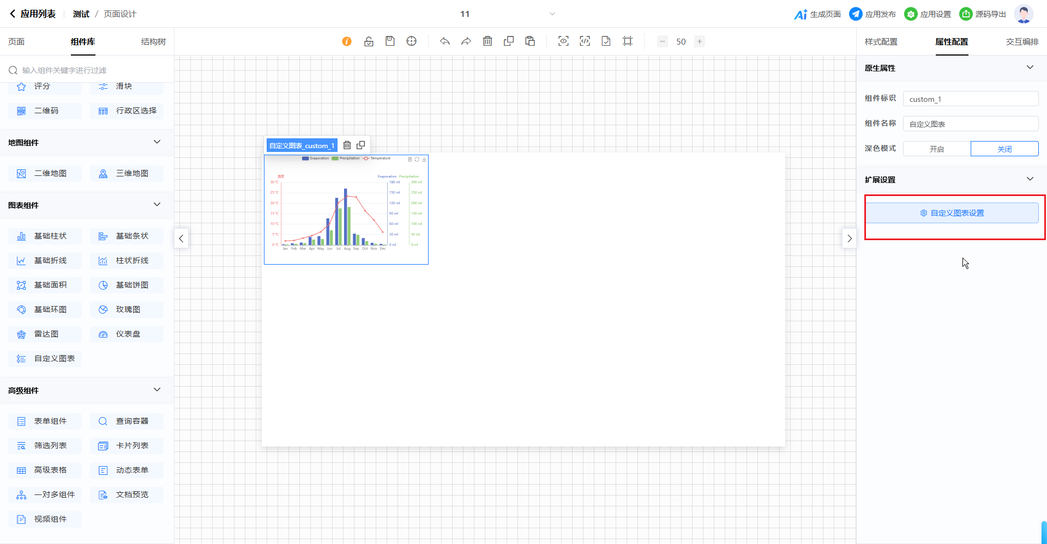
Task: Click the redo arrow in toolbar
Action: point(466,41)
